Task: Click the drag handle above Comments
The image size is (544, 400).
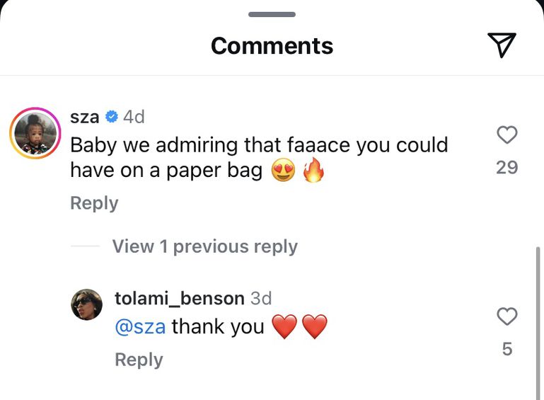Action: (x=272, y=14)
